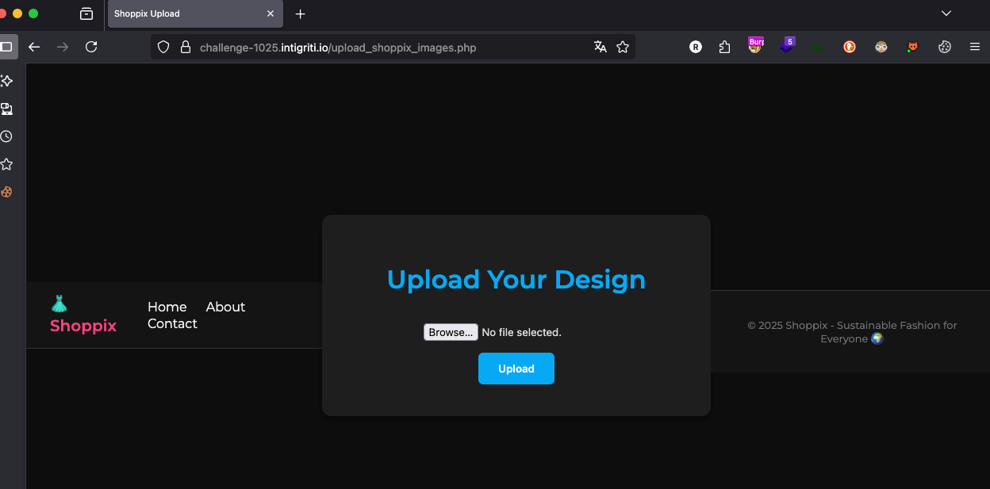Viewport: 990px width, 489px height.
Task: Open the AI chatbot sparkle sidebar icon
Action: [x=6, y=81]
